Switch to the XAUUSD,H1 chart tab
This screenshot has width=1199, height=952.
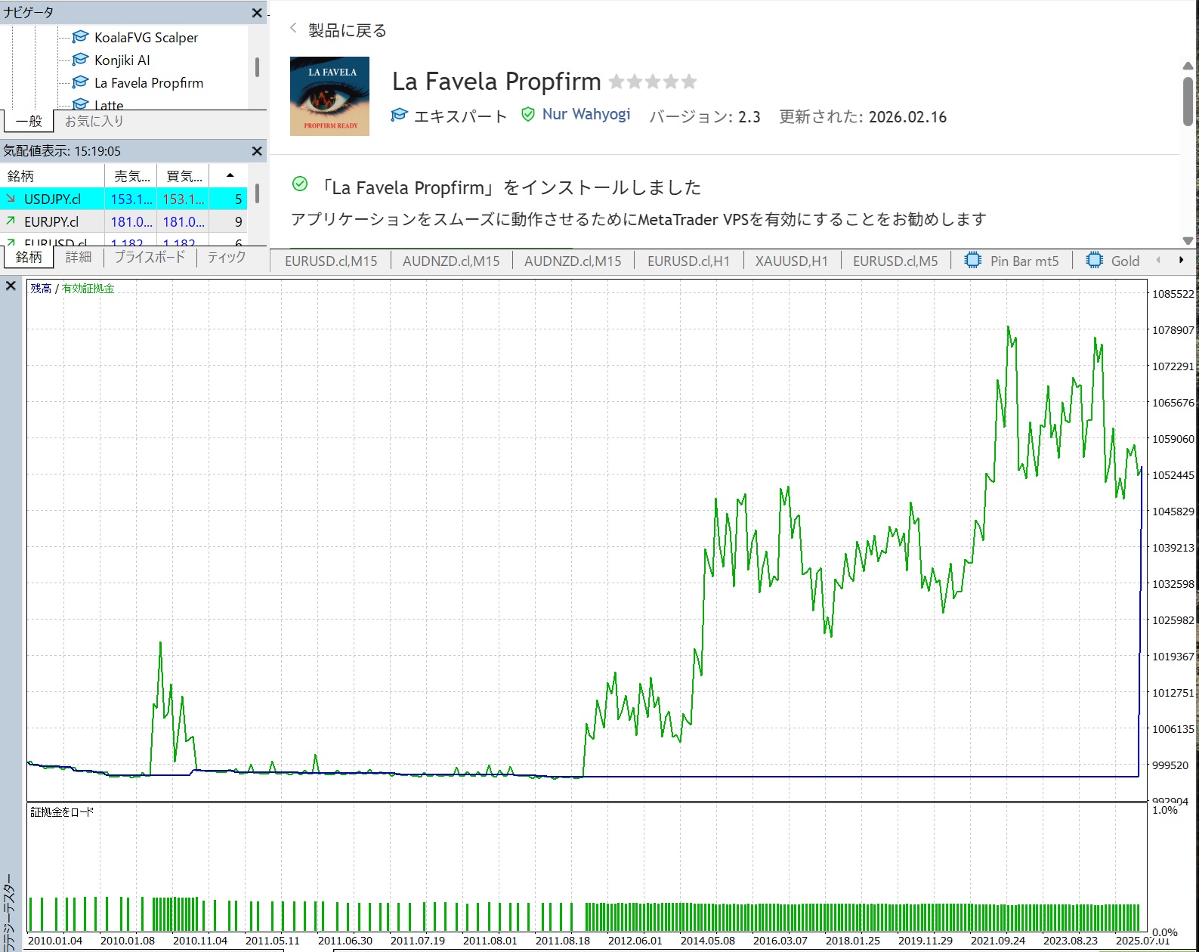point(791,261)
